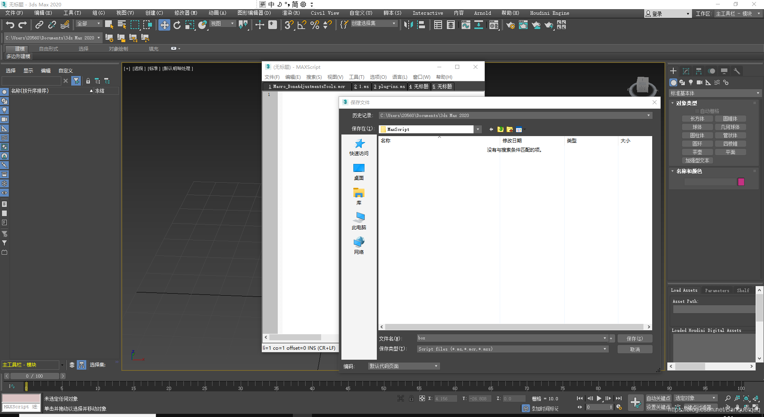Show Cameras category in Create panel

click(x=700, y=82)
